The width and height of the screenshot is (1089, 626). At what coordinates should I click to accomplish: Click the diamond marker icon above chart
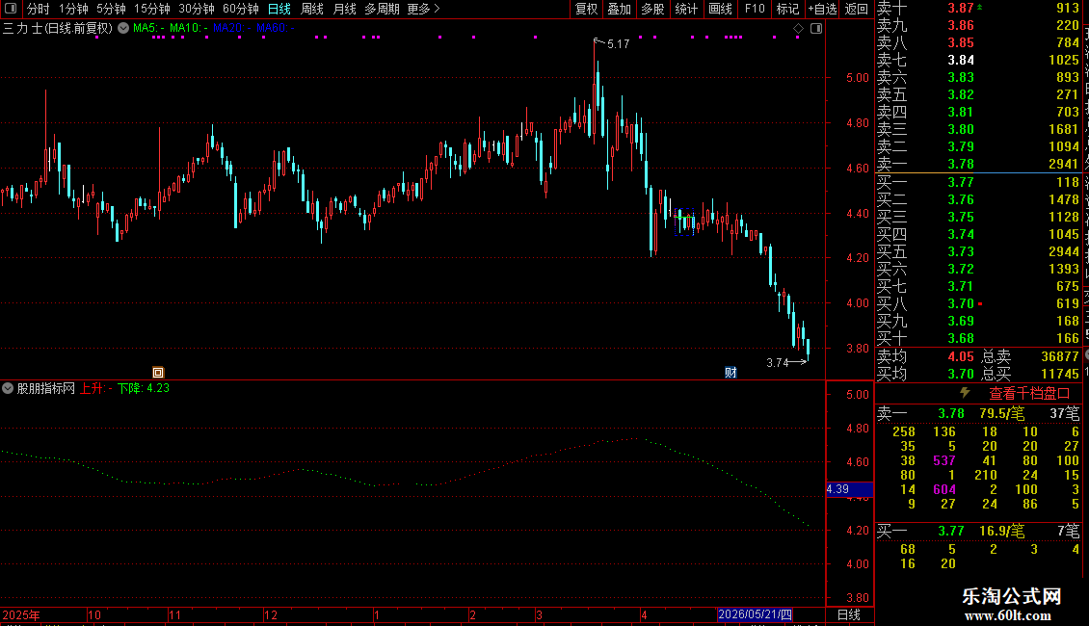coord(798,28)
